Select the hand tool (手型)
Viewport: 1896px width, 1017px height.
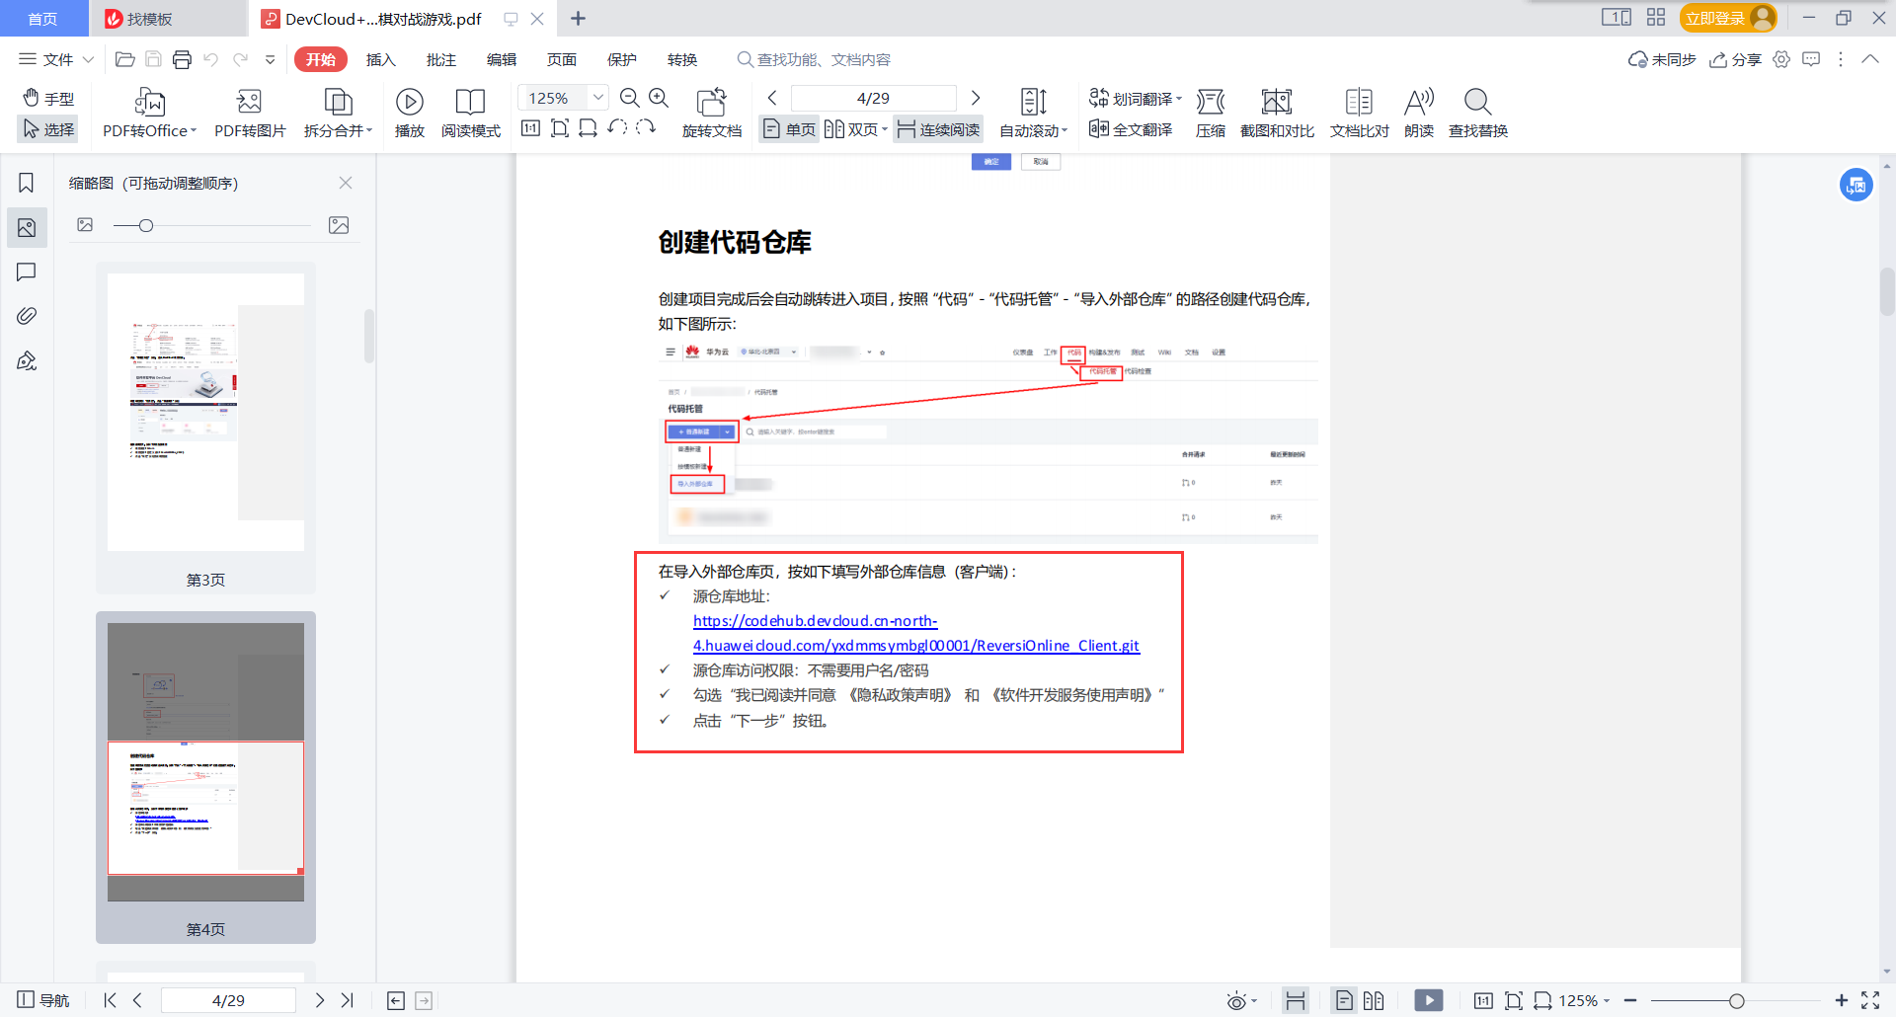(x=47, y=98)
